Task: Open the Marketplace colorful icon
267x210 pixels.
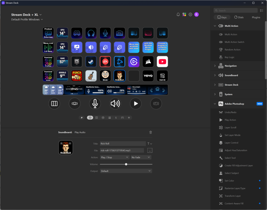Action: tap(184, 14)
